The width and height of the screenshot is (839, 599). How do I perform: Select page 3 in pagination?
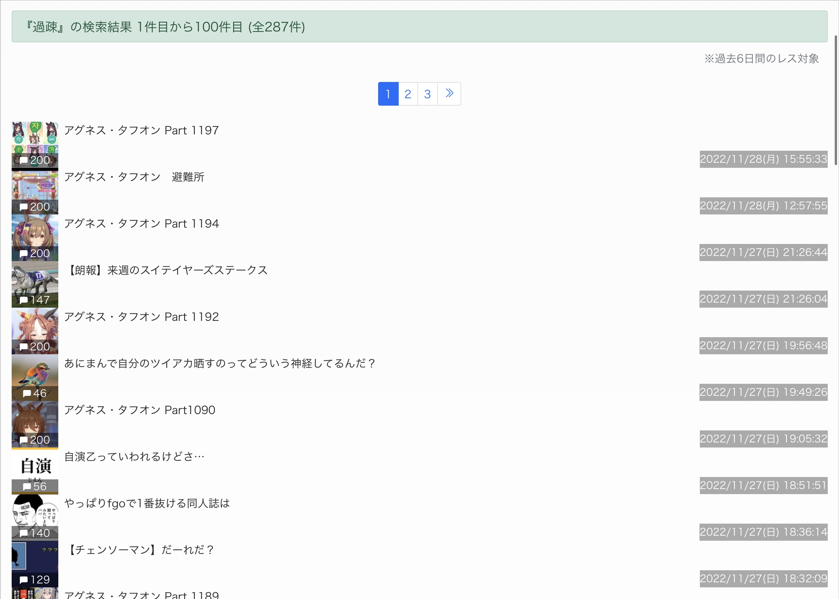(x=427, y=94)
